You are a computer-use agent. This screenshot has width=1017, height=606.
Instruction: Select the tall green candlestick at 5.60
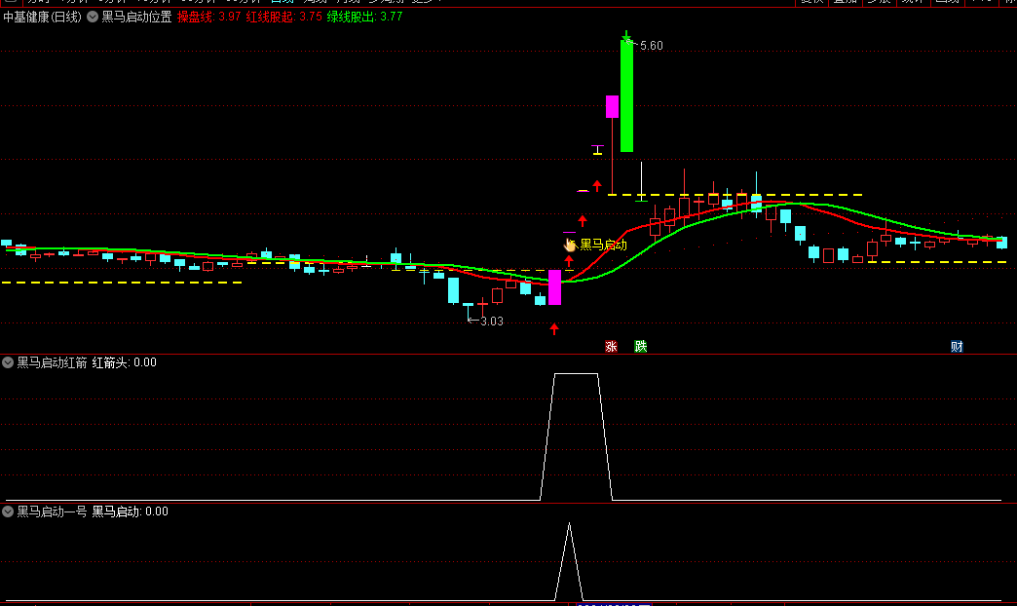tap(626, 96)
